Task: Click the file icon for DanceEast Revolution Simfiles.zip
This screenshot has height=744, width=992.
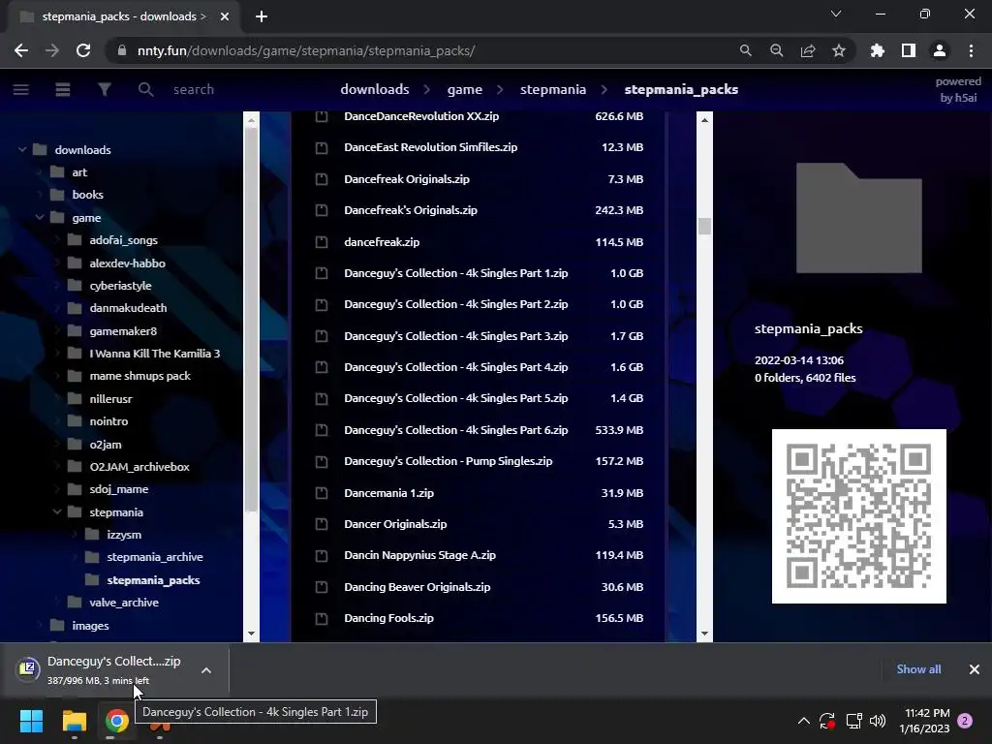Action: pos(322,147)
